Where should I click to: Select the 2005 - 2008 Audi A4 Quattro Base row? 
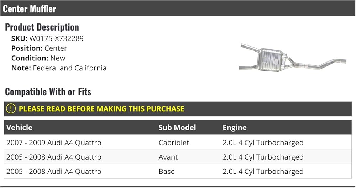pyautogui.click(x=178, y=171)
